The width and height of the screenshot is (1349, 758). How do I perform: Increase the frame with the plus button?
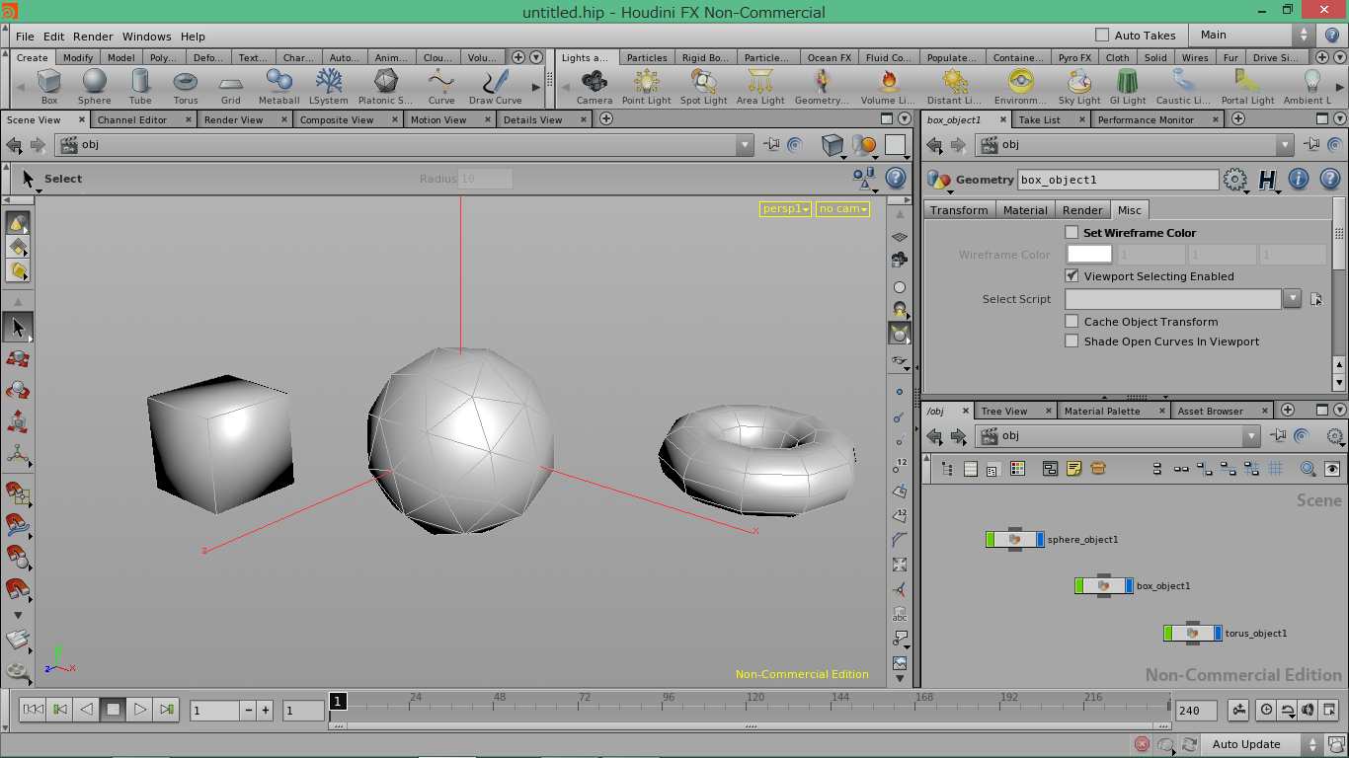[x=266, y=710]
